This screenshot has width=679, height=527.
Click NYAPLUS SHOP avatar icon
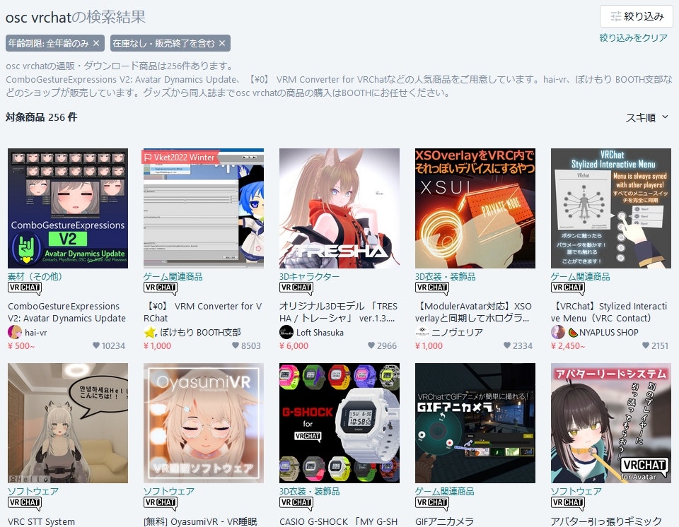click(558, 332)
